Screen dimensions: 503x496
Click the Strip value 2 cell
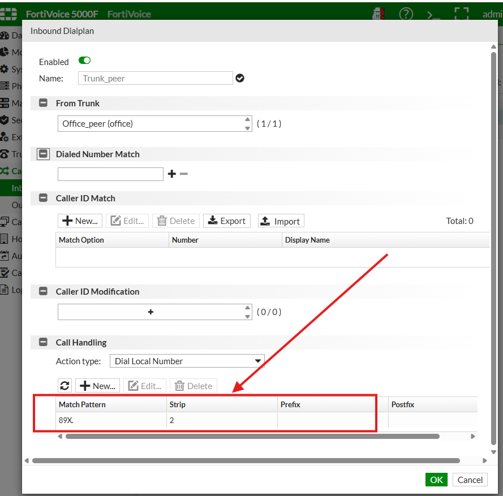(222, 420)
